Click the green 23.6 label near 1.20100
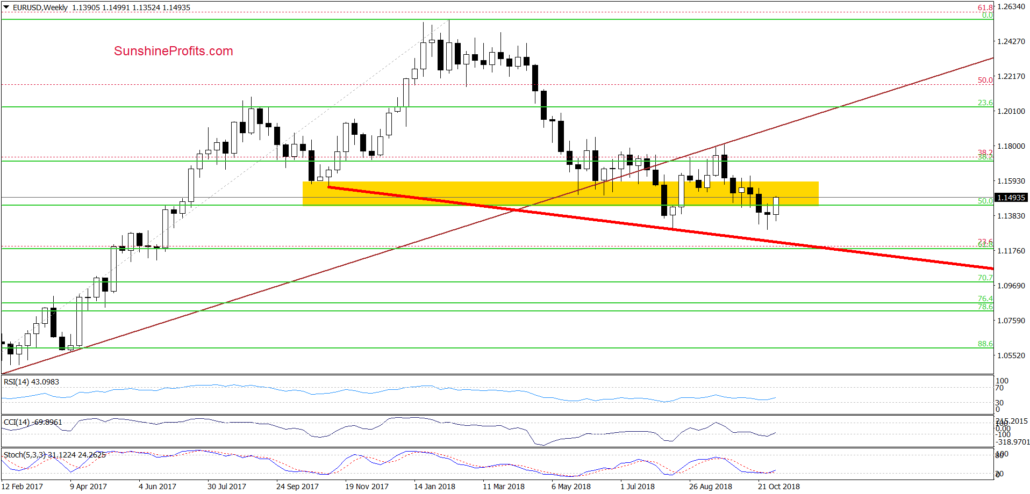 [x=985, y=103]
